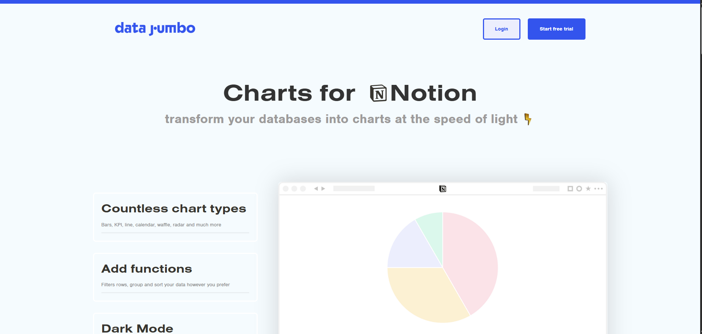Open the Login page
702x334 pixels.
coord(501,29)
